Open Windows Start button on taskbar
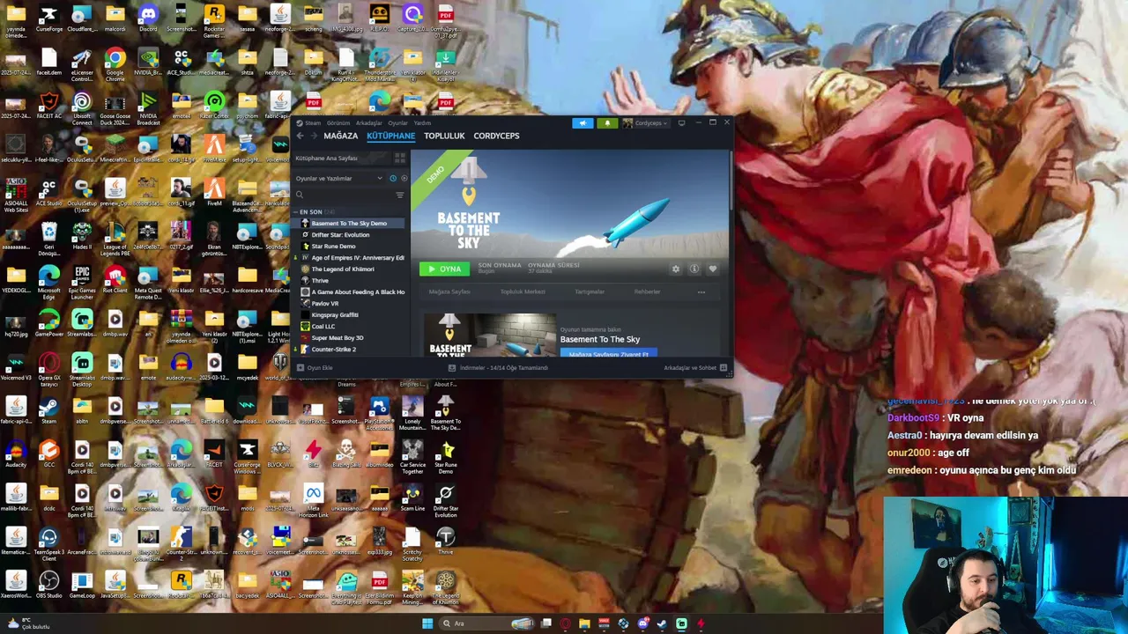Viewport: 1128px width, 634px height. click(x=427, y=623)
